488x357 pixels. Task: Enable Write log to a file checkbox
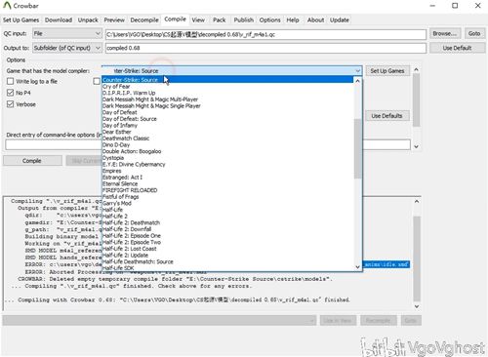coord(11,81)
